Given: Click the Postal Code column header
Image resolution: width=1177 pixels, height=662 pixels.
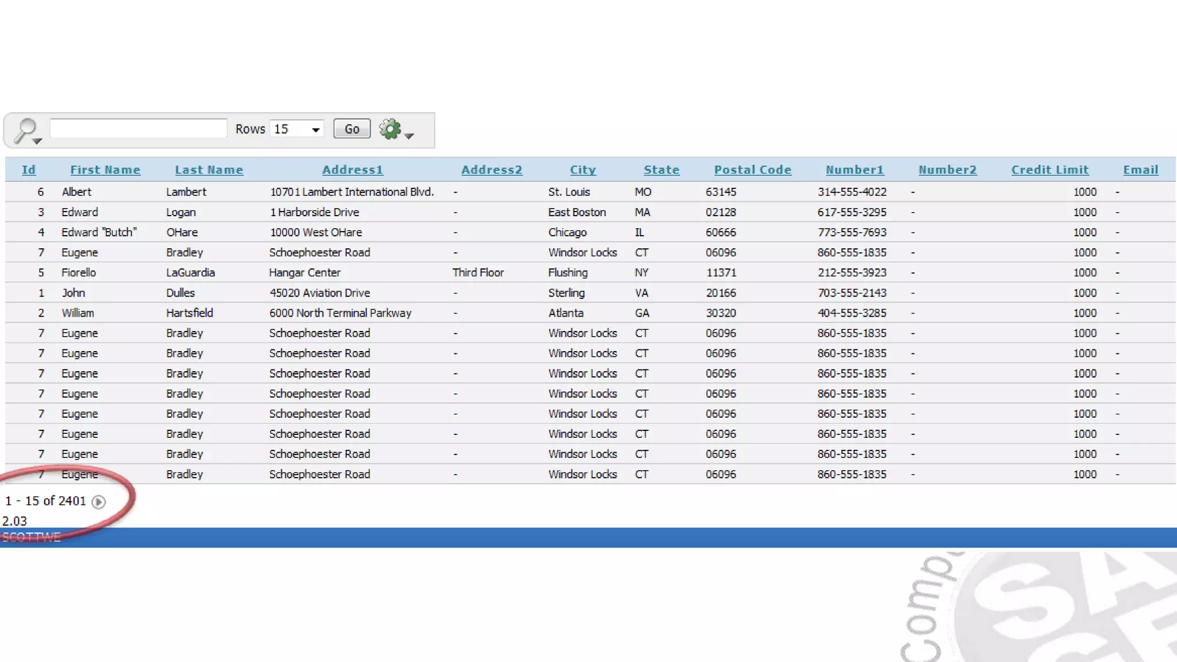Looking at the screenshot, I should (753, 170).
